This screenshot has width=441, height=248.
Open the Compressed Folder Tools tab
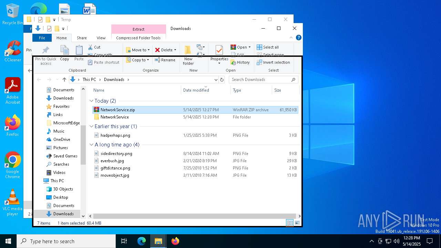coord(138,38)
